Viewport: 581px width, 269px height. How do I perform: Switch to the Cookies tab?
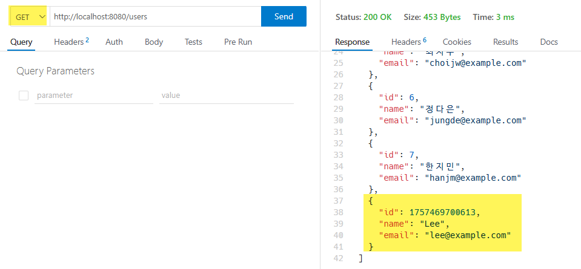pos(457,42)
